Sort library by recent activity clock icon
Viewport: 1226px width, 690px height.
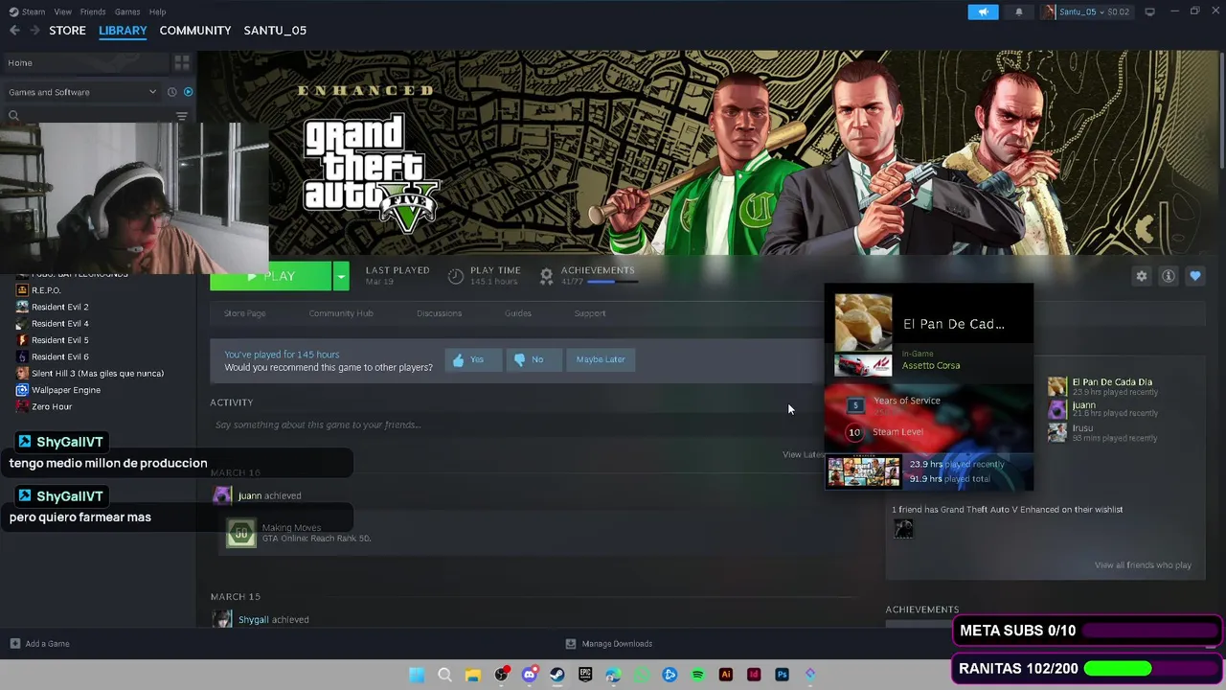click(x=172, y=92)
